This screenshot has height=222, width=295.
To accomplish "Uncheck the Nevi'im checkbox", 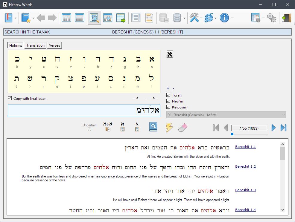I will [x=168, y=101].
